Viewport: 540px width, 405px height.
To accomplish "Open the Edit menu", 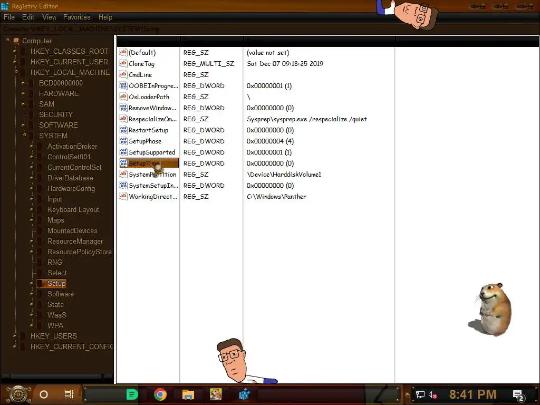I will 28,17.
